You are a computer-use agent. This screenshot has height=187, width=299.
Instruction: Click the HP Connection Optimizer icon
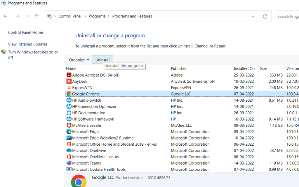pos(69,106)
